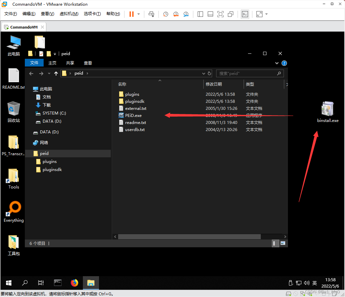Click the 搜索"peid" search box
The height and width of the screenshot is (297, 345).
coord(250,73)
